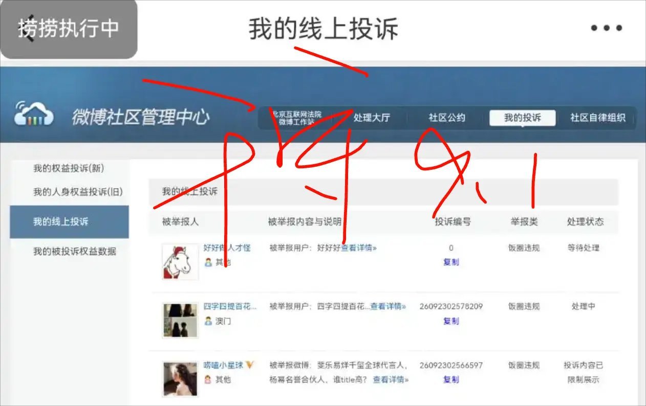Click complaint number 26092302578209

(451, 307)
